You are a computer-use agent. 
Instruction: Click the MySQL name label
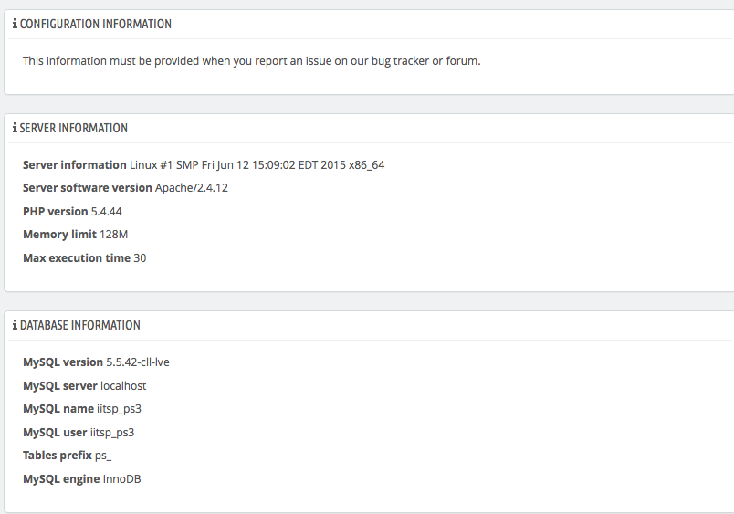[58, 409]
